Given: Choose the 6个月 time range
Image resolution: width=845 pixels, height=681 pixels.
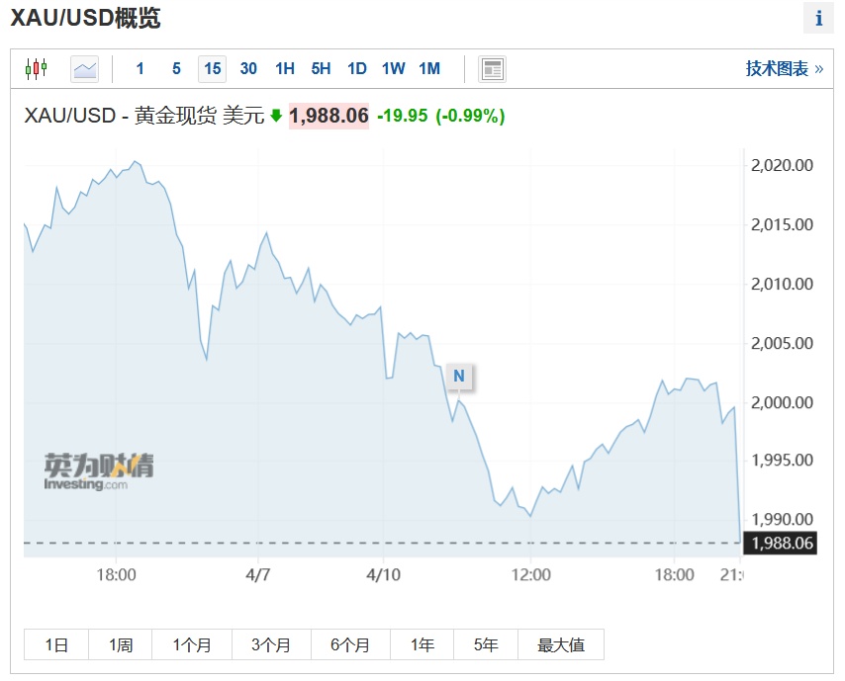Looking at the screenshot, I should (x=350, y=644).
